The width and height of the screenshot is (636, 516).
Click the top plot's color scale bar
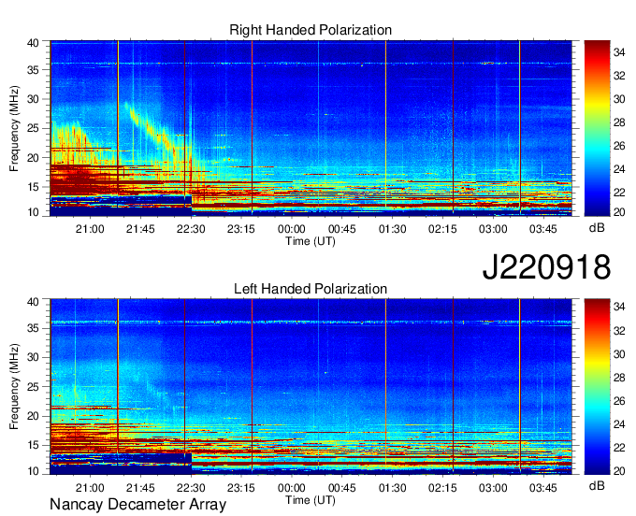pos(597,128)
